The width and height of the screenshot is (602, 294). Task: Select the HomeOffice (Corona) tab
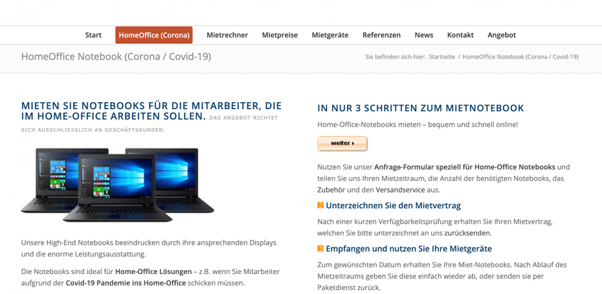pos(154,35)
